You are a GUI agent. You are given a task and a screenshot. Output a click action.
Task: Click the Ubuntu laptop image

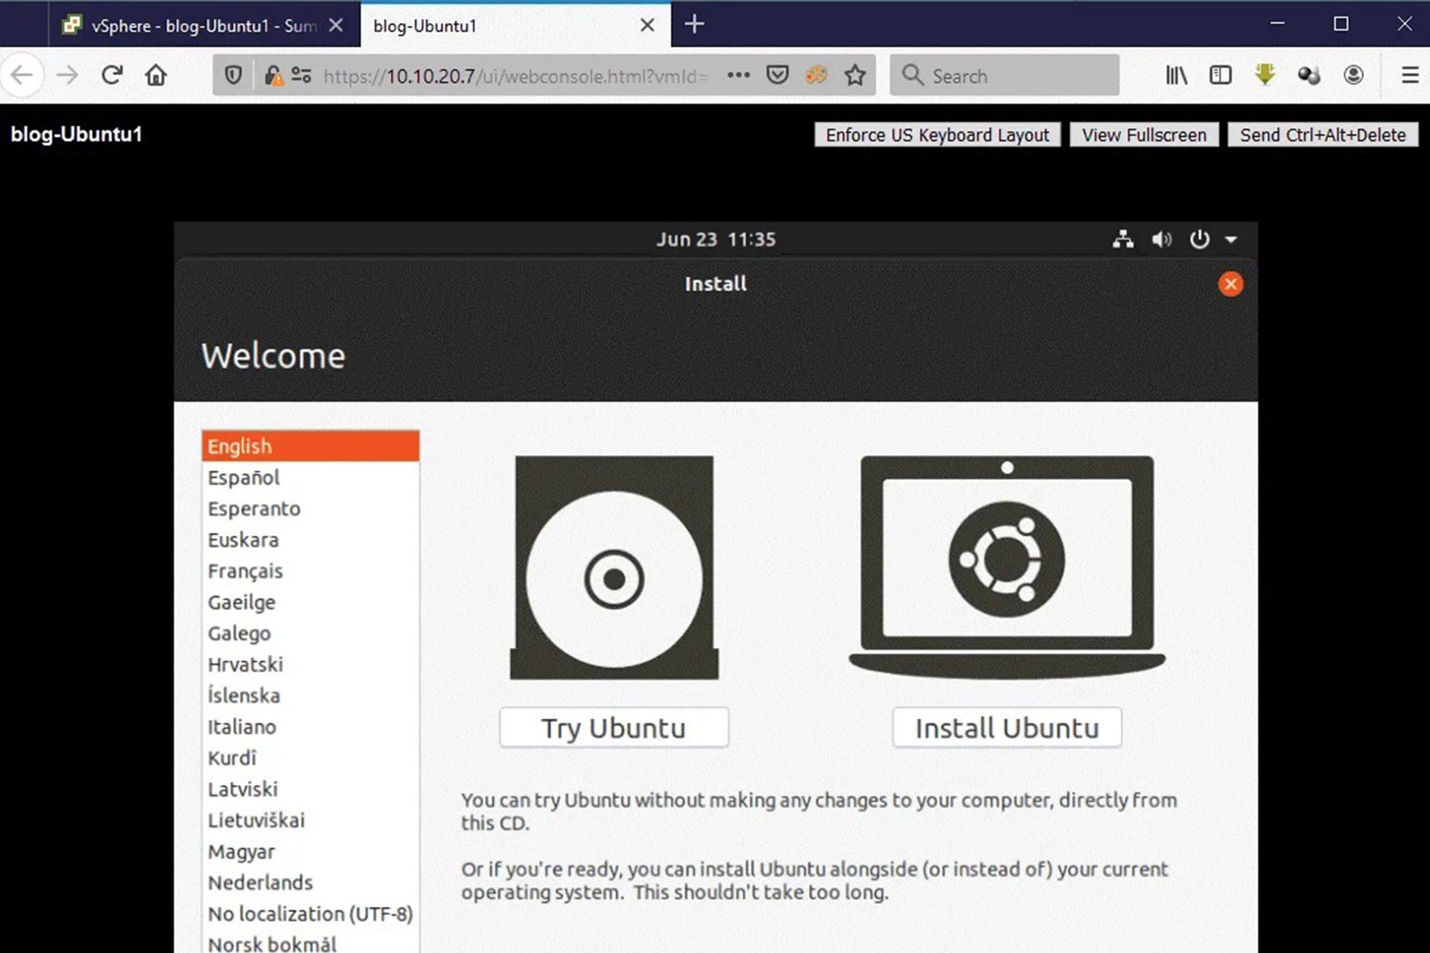pyautogui.click(x=1007, y=567)
